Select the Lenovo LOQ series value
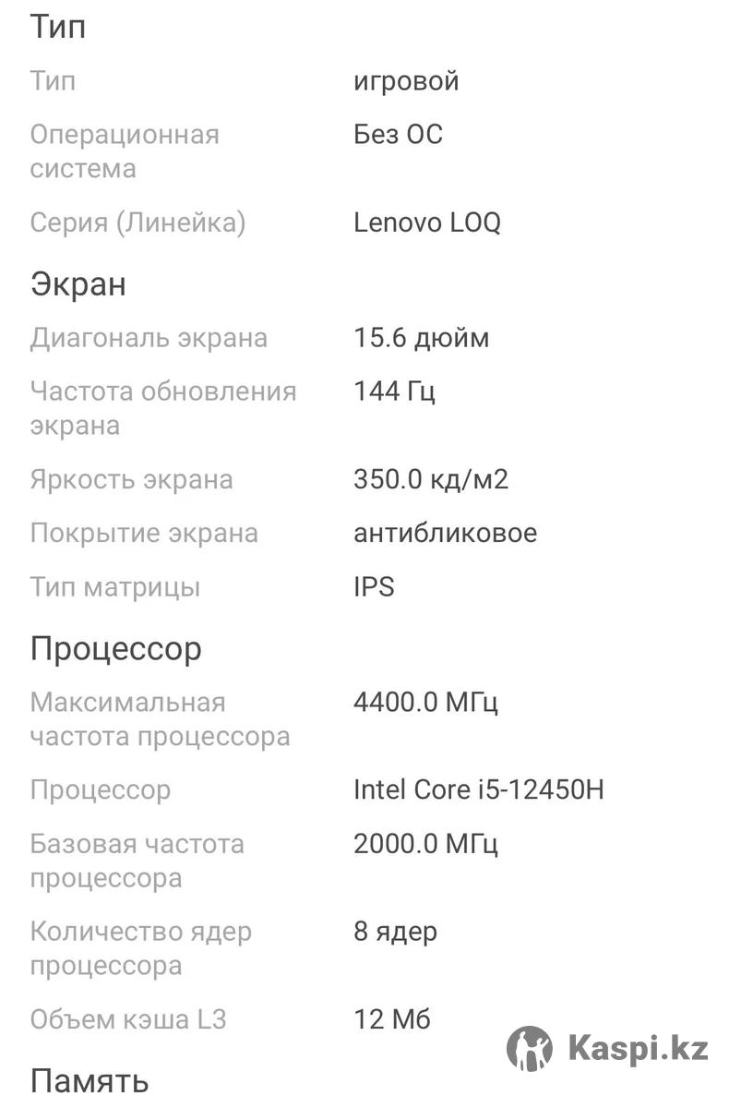Image resolution: width=741 pixels, height=1108 pixels. pos(427,223)
